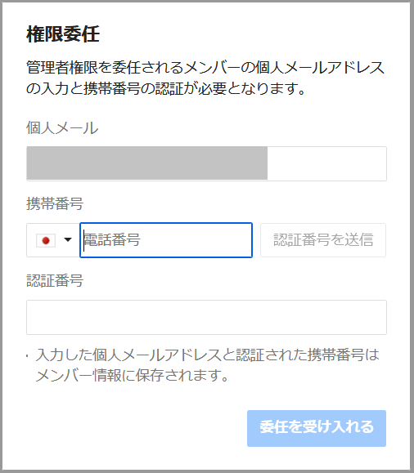This screenshot has width=414, height=473.
Task: Click the grayed-out part of the email field
Action: [x=147, y=163]
